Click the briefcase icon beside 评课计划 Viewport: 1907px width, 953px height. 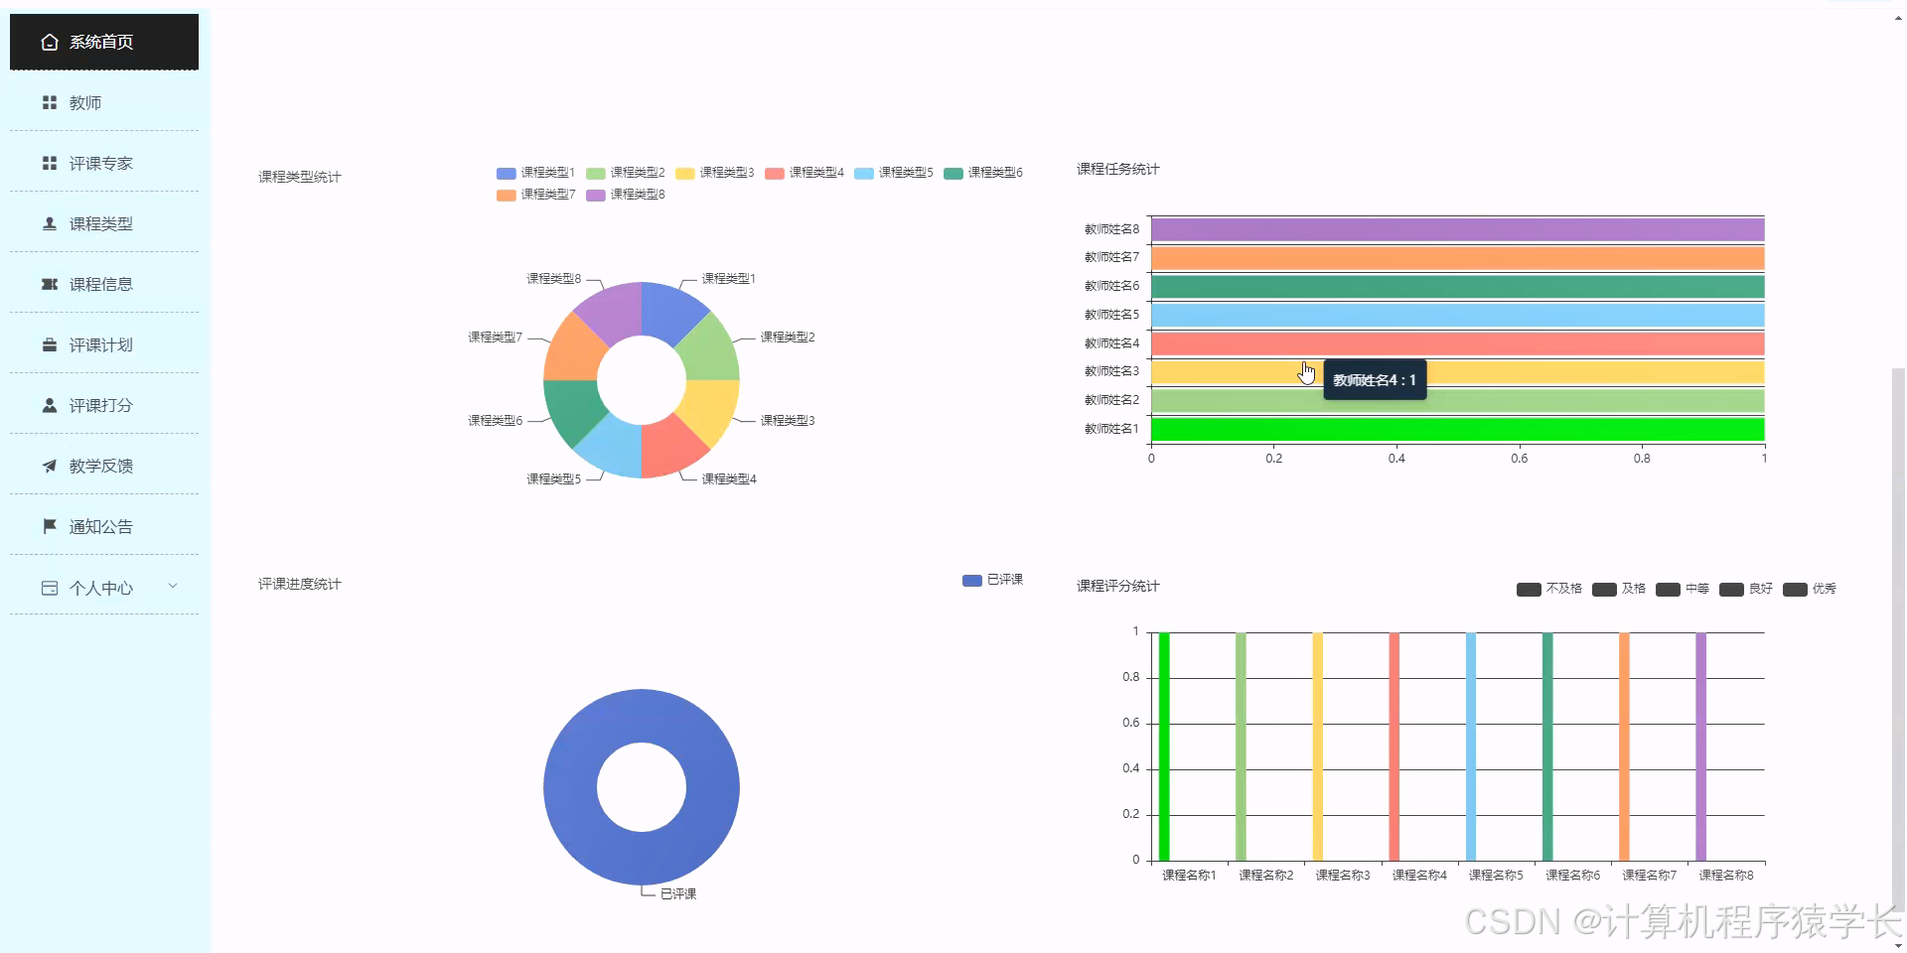click(50, 344)
